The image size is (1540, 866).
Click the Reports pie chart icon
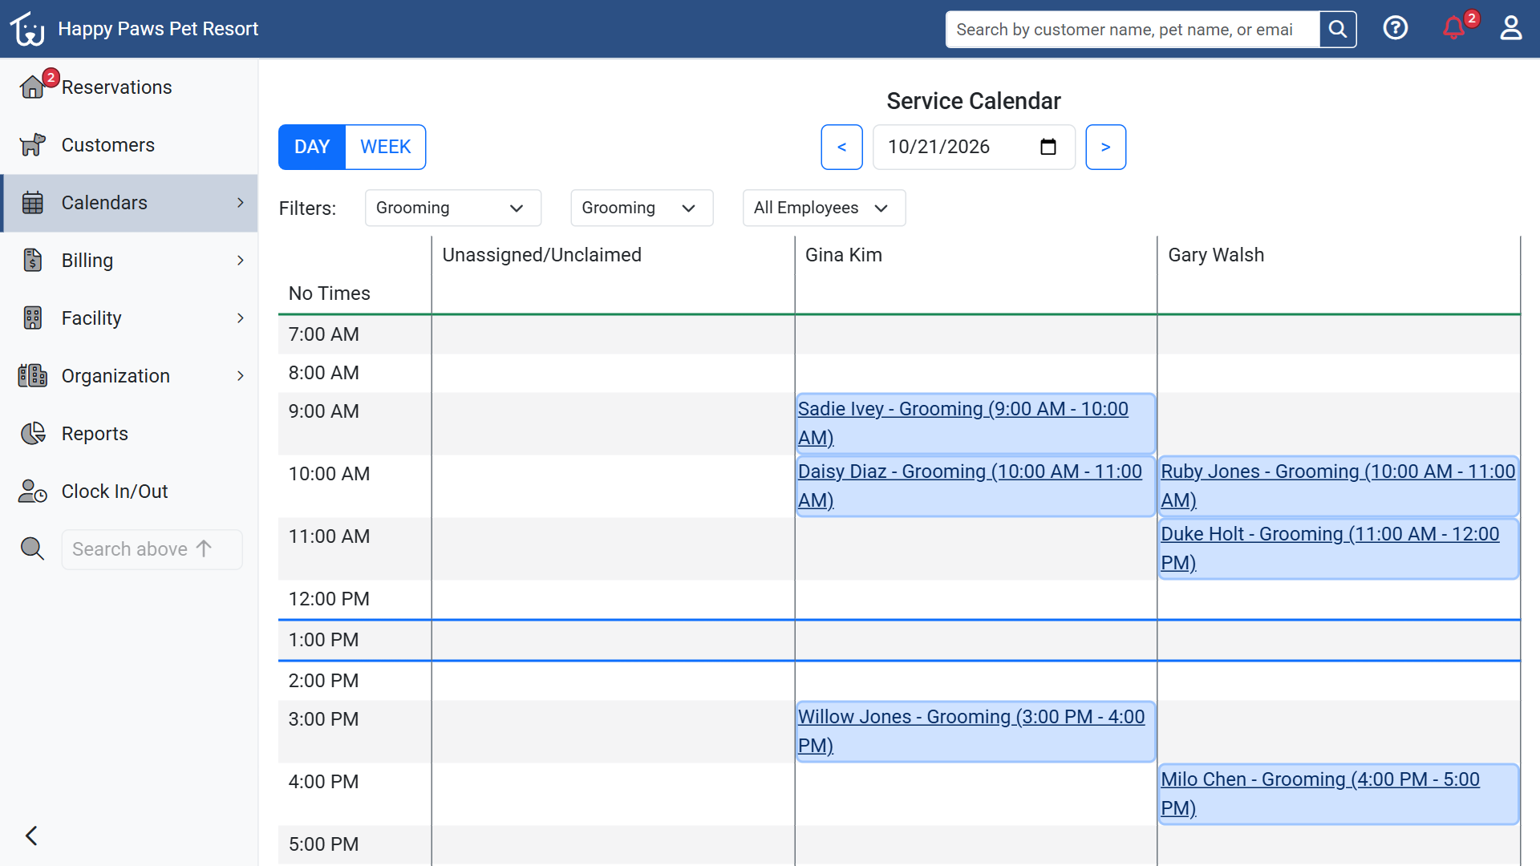click(32, 434)
